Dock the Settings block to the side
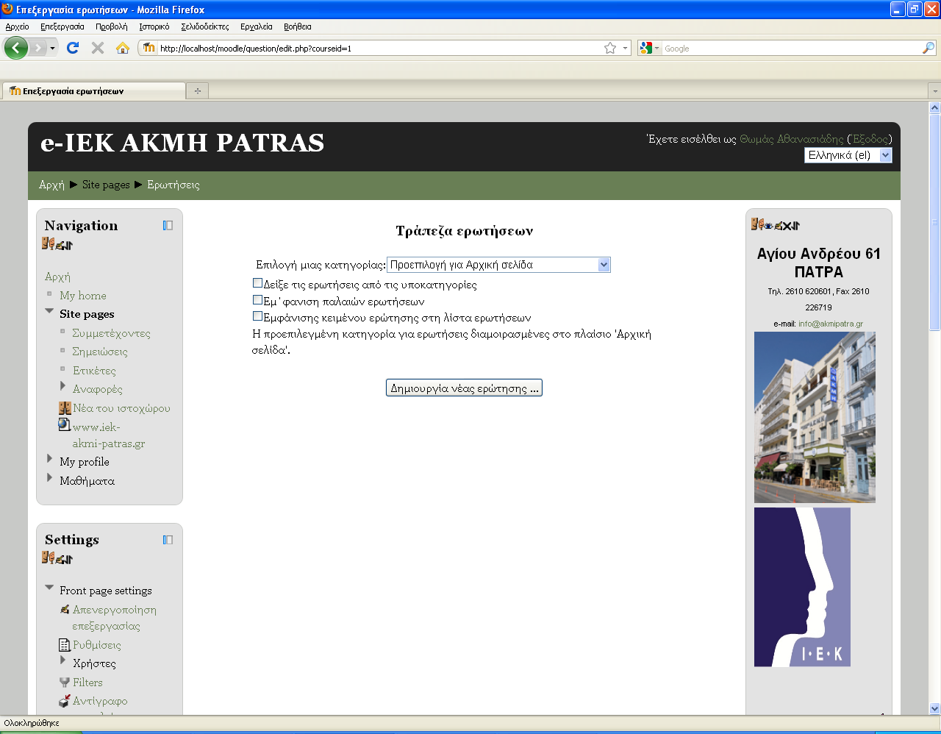Image resolution: width=941 pixels, height=734 pixels. coord(168,540)
